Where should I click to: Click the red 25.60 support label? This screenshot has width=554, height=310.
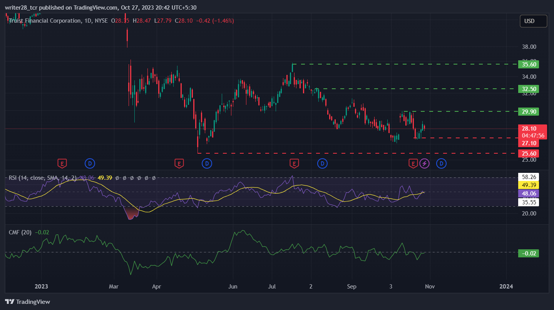(529, 154)
